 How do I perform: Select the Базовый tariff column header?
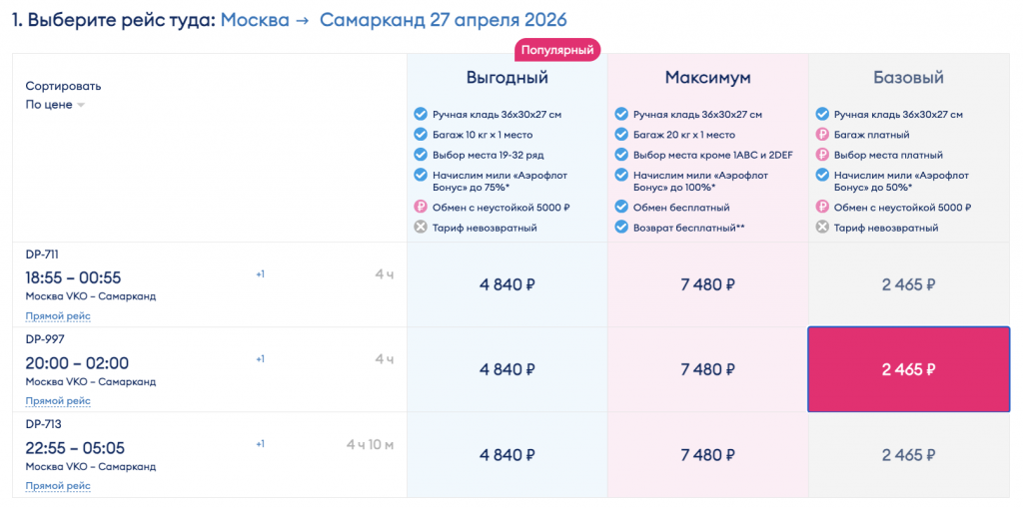pyautogui.click(x=908, y=78)
